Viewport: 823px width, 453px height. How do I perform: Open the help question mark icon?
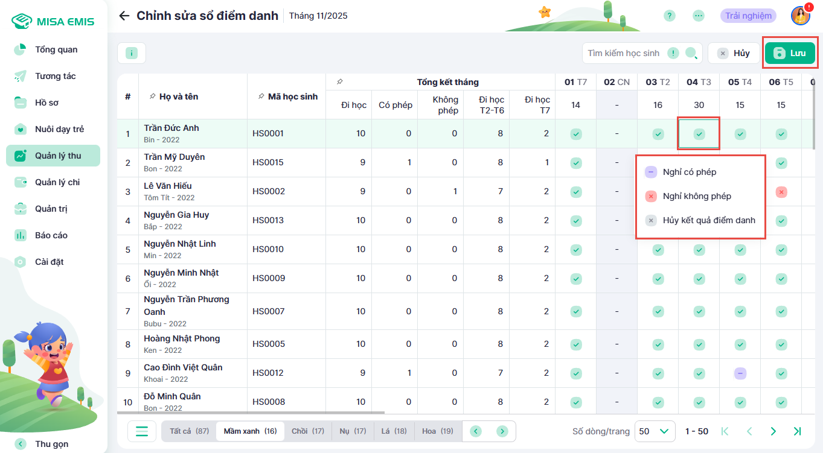pos(669,16)
